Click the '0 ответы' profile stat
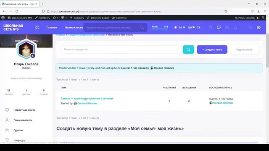 coord(44,92)
